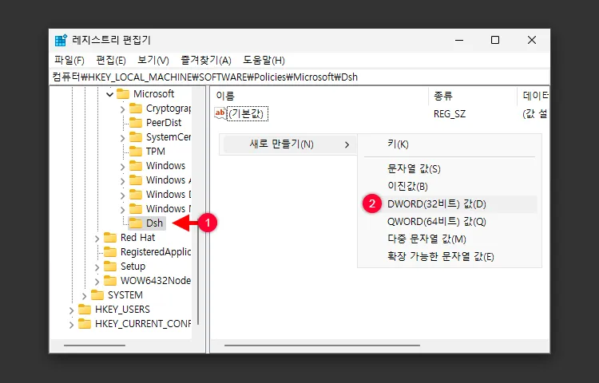Maximize the Registry Editor window
This screenshot has height=383, width=599.
495,40
